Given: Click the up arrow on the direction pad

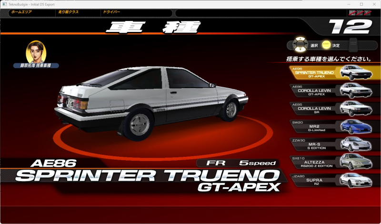Looking at the screenshot, I should (x=301, y=39).
